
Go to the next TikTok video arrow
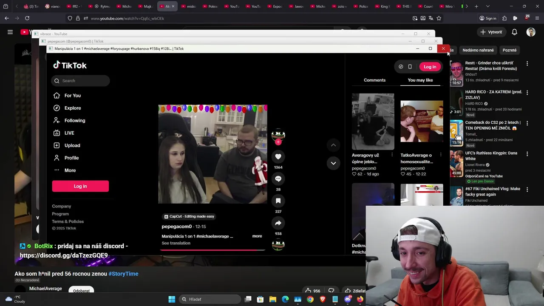click(x=333, y=163)
